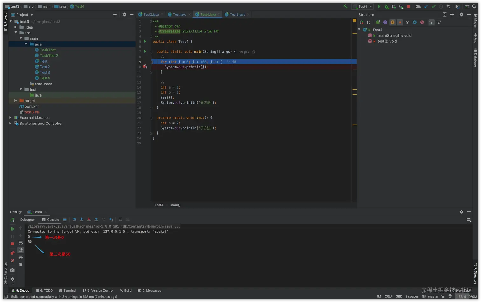
Task: Open the 6: TODO tool window
Action: 44,290
